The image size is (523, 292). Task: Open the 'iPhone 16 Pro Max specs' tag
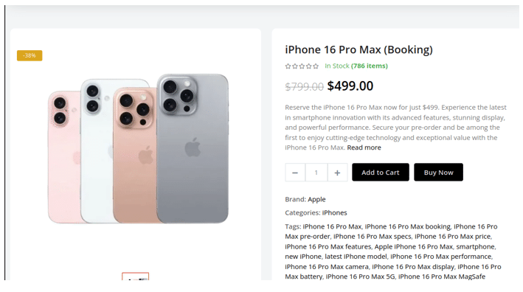click(x=373, y=237)
